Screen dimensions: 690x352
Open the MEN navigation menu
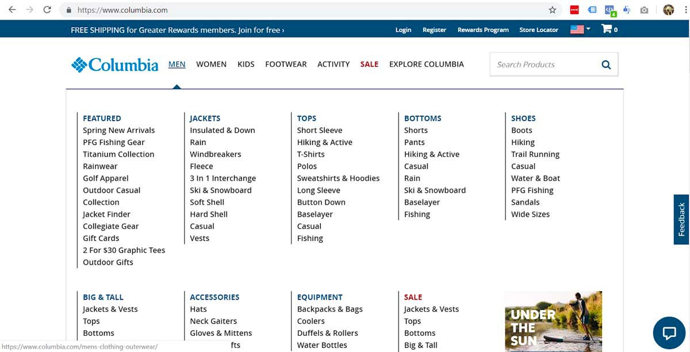point(177,64)
